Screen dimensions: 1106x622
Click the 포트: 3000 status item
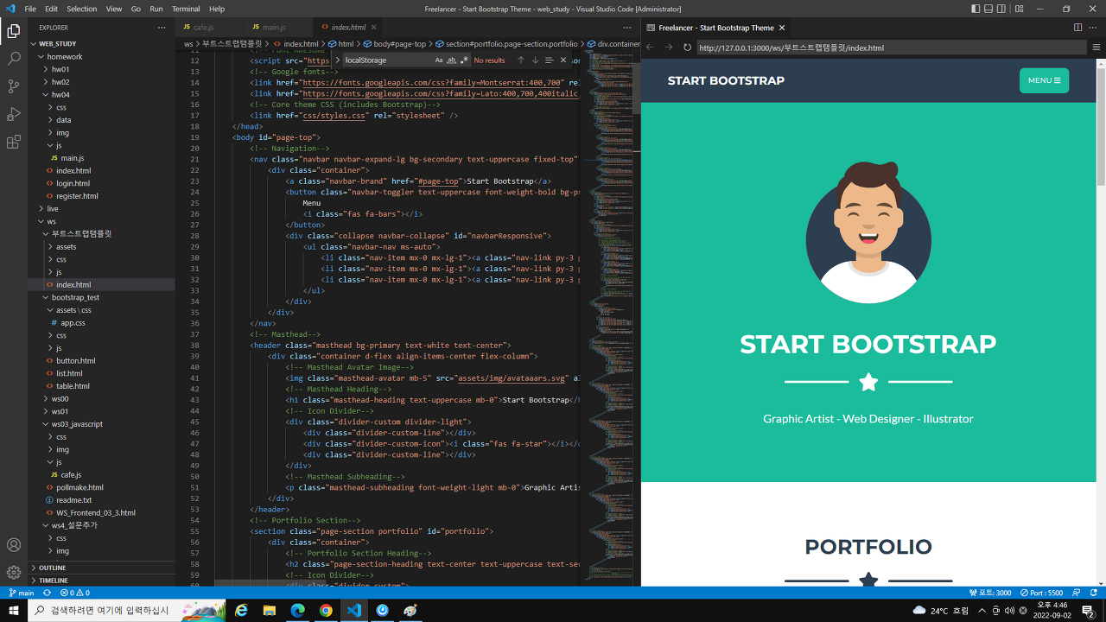point(990,593)
